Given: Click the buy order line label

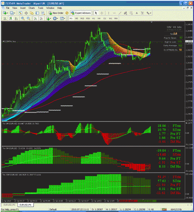Looking at the screenshot, I should click(x=9, y=41).
